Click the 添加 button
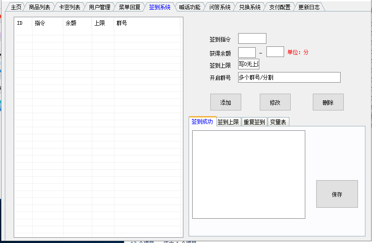 (226, 102)
